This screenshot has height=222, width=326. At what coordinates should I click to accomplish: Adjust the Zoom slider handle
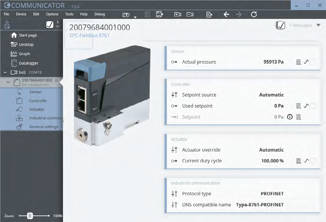[30, 216]
